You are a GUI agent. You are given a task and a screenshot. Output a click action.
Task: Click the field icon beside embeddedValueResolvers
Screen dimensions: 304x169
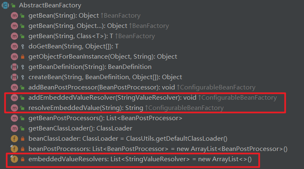(x=14, y=159)
